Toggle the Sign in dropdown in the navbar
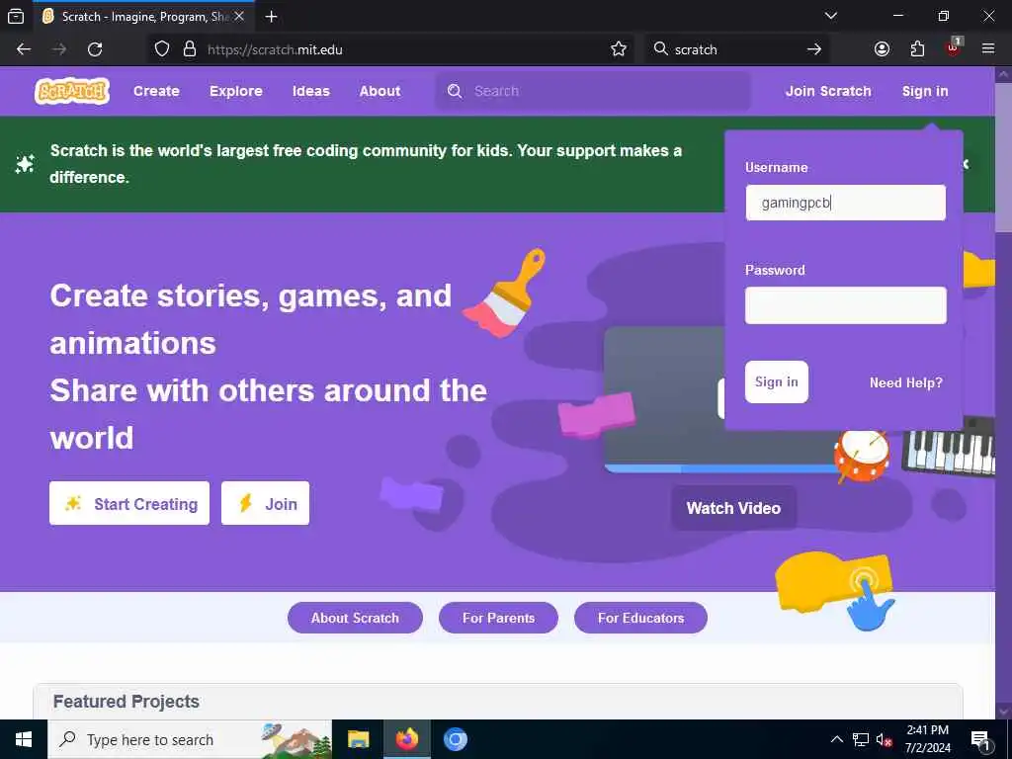 (x=925, y=91)
